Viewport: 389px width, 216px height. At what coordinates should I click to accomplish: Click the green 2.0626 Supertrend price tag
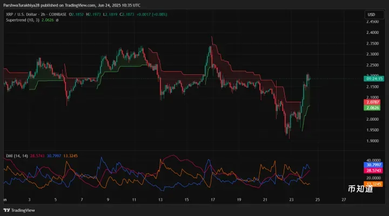373,108
